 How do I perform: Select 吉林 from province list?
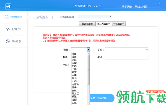[79, 91]
